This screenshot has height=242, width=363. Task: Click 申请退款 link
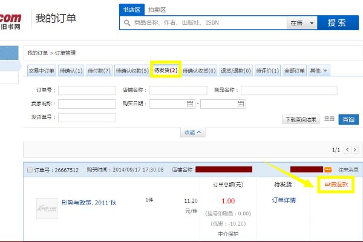click(x=336, y=185)
